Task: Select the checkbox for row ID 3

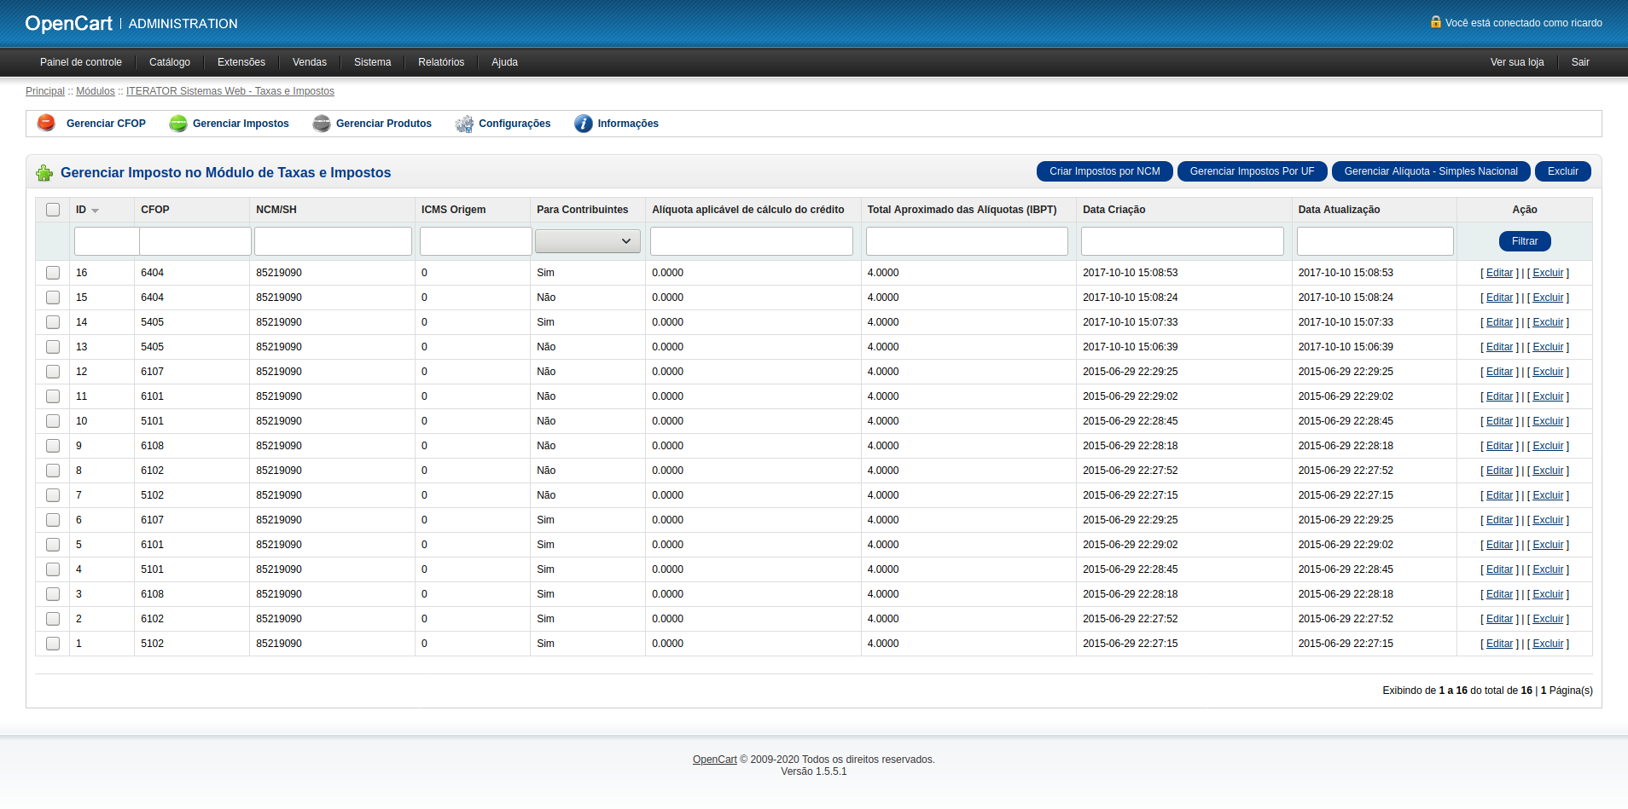Action: click(x=53, y=594)
